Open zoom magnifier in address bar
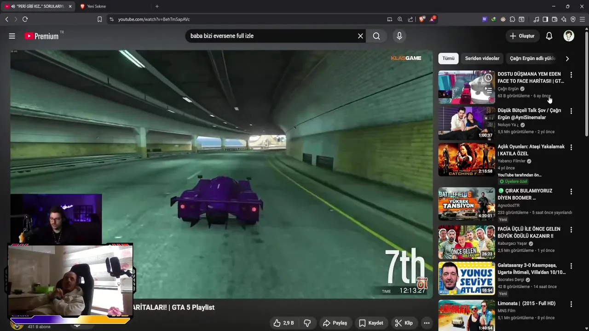Screen dimensions: 589x331 pyautogui.click(x=400, y=19)
